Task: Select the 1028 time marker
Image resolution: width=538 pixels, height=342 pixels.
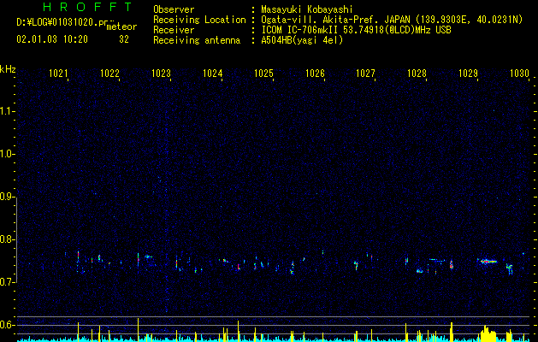Action: 417,74
